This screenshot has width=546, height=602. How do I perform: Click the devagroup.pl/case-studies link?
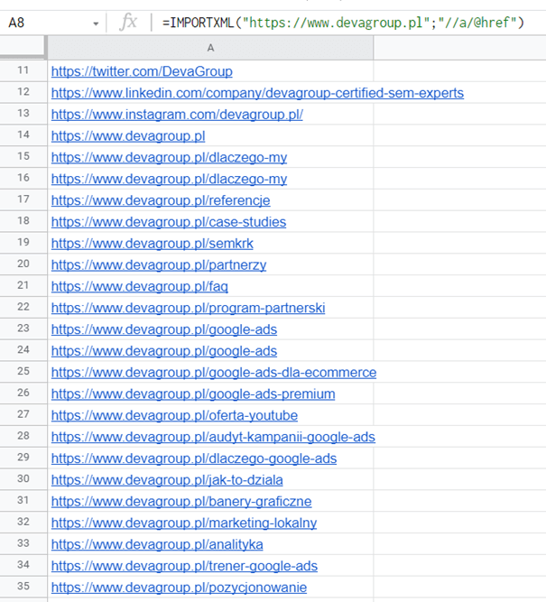(169, 222)
